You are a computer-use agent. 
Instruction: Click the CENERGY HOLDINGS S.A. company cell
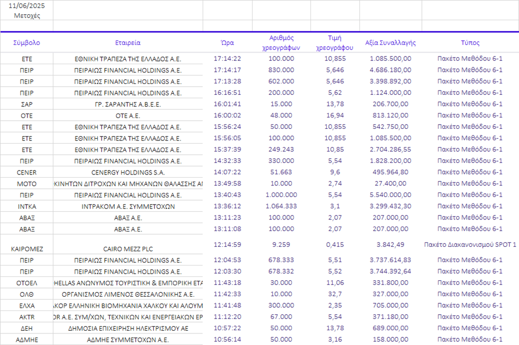click(x=128, y=172)
